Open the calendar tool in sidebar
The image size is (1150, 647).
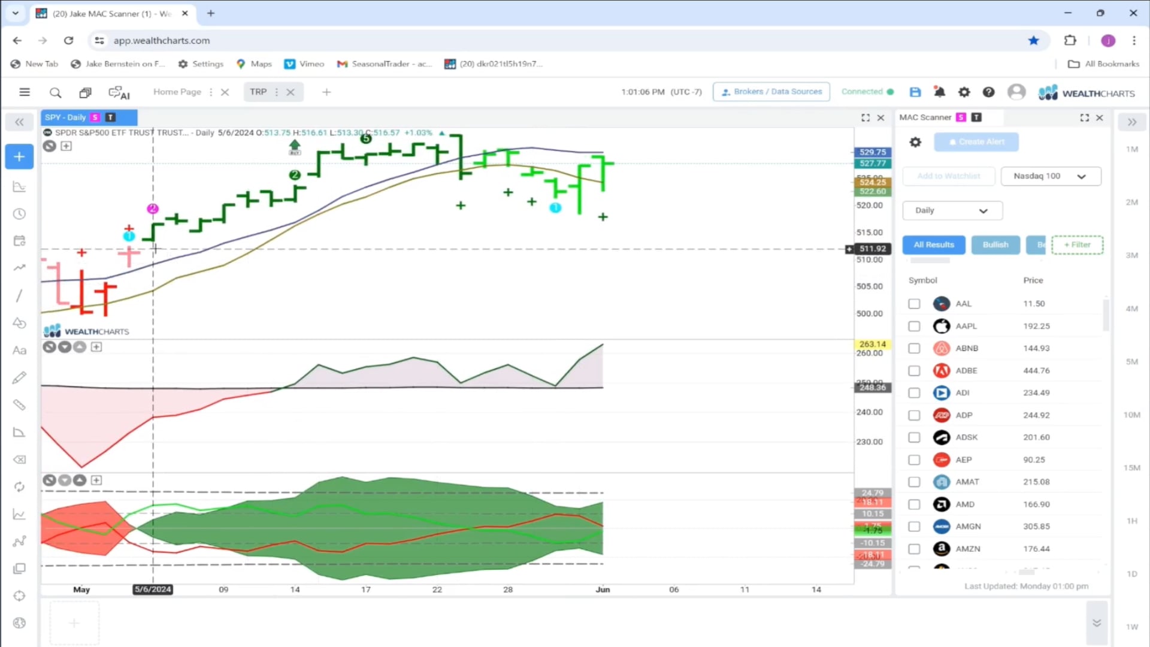coord(19,241)
